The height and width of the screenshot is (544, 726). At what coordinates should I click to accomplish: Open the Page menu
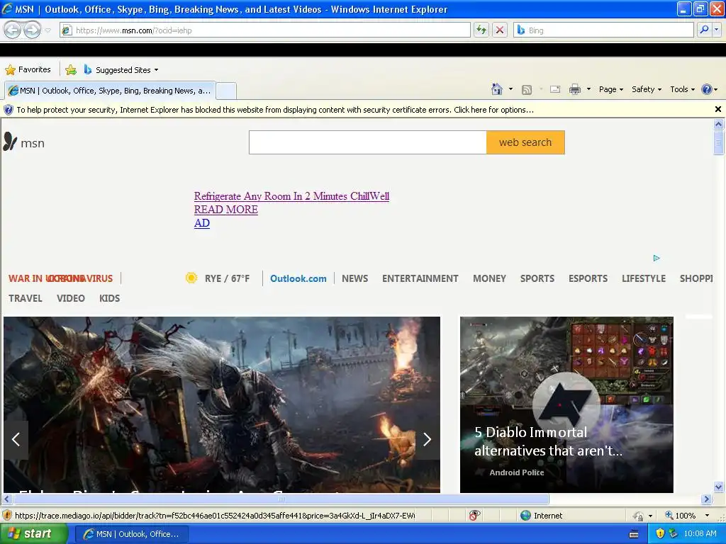610,89
